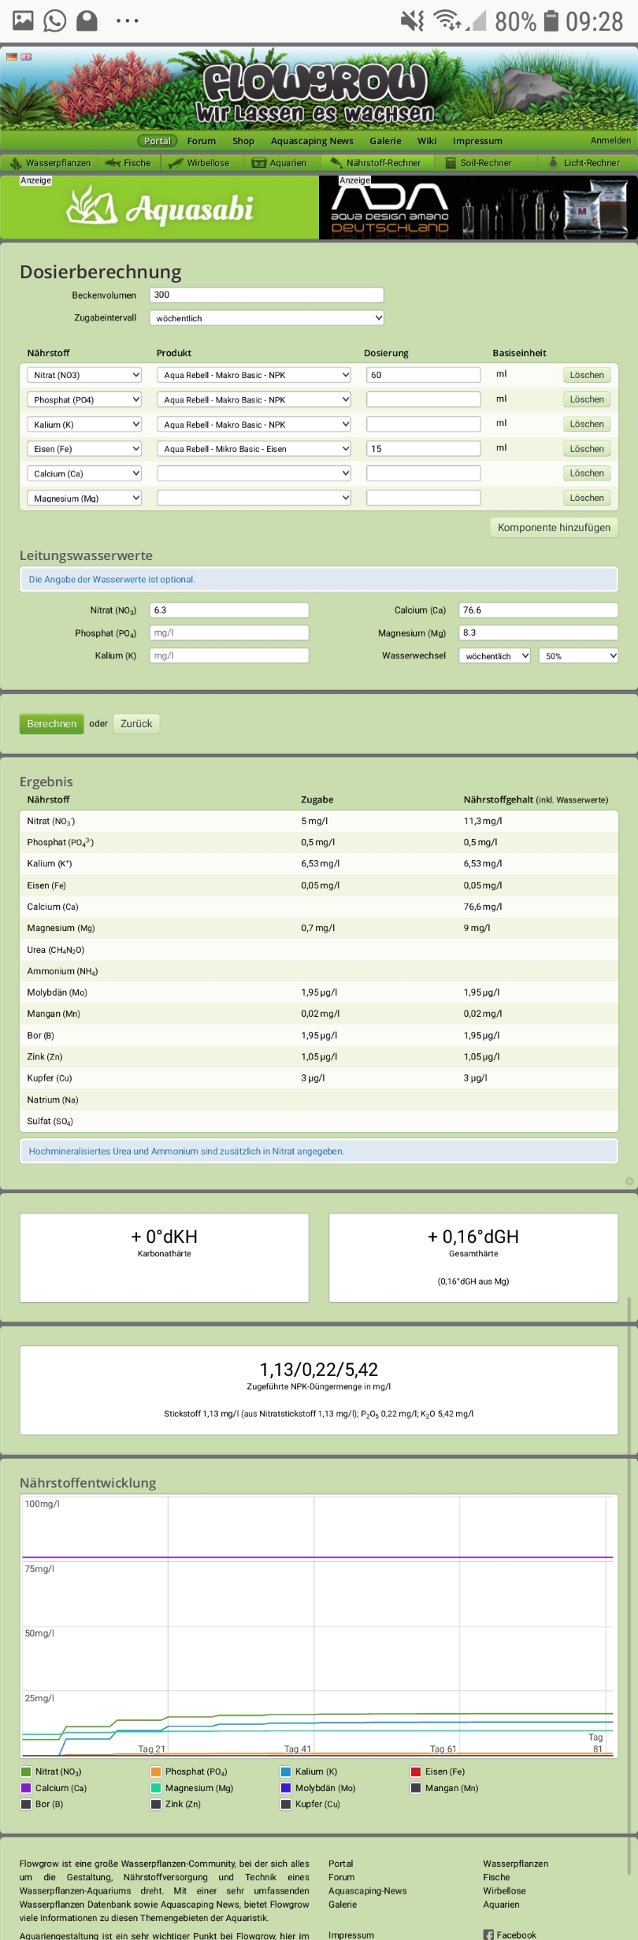
Task: Toggle Molybdän (Mo) series in chart legend
Action: (x=286, y=1788)
